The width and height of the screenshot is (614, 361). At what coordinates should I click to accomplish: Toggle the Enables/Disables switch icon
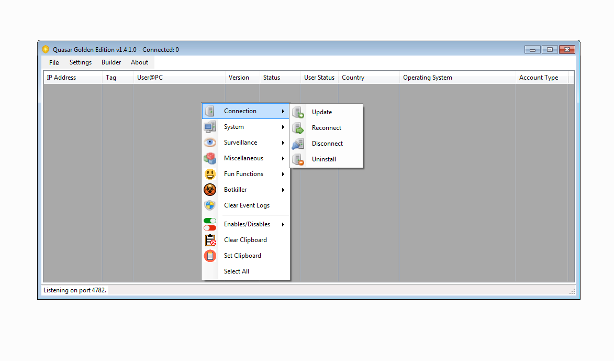click(210, 224)
